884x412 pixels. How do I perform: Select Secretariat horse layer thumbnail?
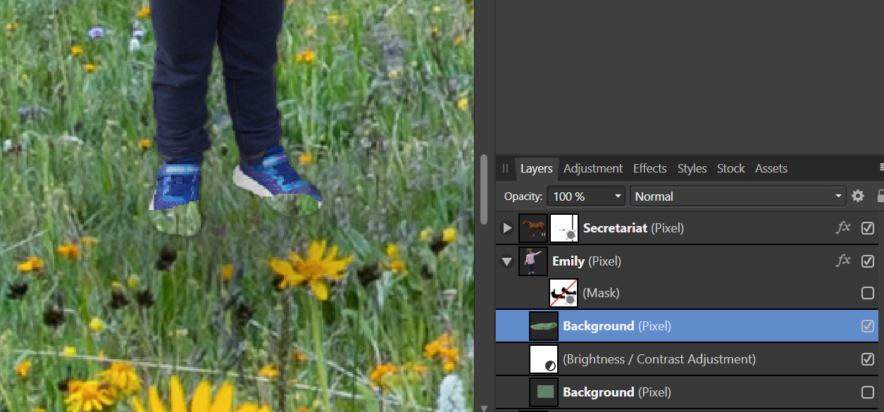[x=533, y=228]
